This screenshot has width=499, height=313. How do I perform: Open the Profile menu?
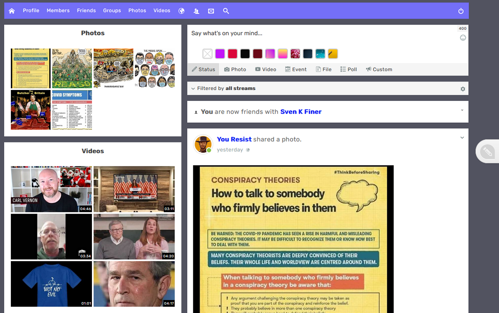(x=31, y=10)
